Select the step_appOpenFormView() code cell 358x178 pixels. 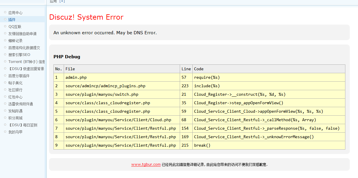coord(269,103)
